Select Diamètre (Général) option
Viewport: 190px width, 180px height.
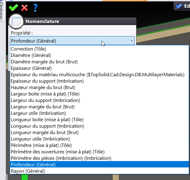pyautogui.click(x=99, y=55)
